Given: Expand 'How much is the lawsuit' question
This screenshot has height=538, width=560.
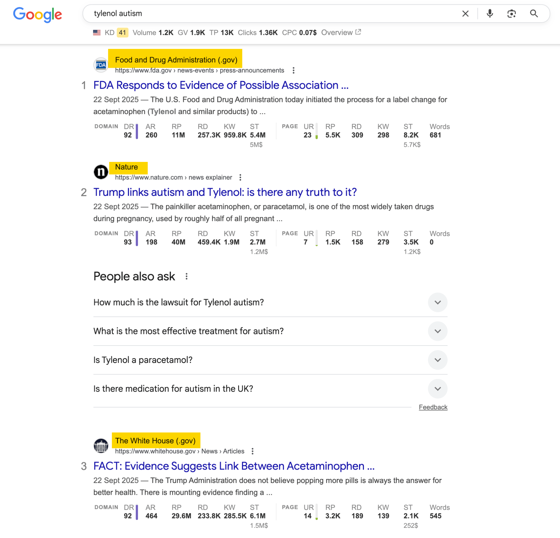Looking at the screenshot, I should click(x=437, y=302).
